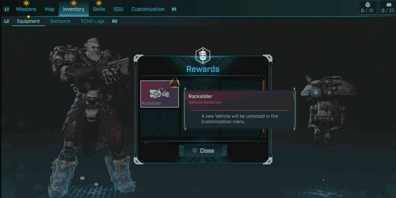Click the alert marker above the Missions tab
Screen dimensions: 396x198
coord(26,3)
